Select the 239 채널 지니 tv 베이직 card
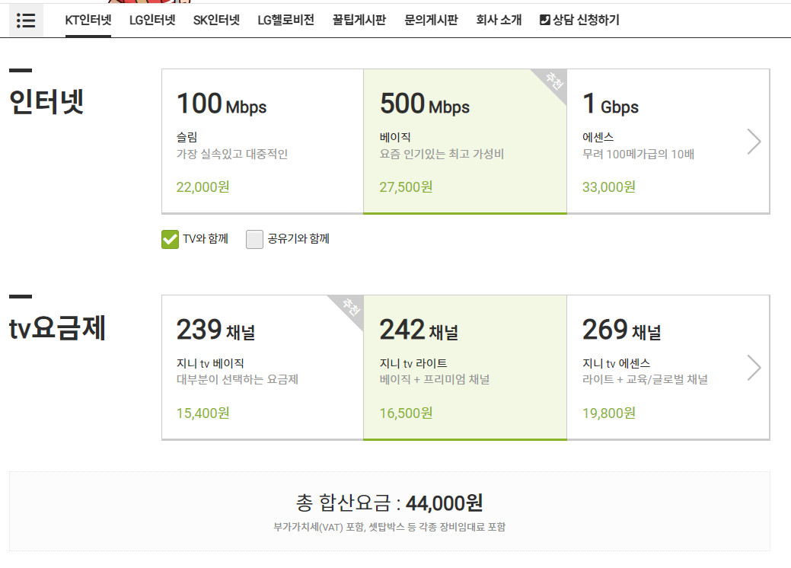The height and width of the screenshot is (568, 791). 263,367
